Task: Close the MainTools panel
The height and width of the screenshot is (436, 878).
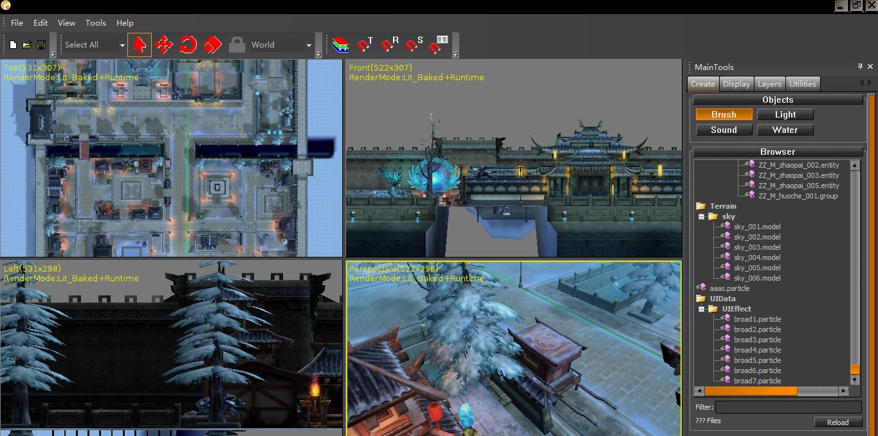Action: point(870,66)
